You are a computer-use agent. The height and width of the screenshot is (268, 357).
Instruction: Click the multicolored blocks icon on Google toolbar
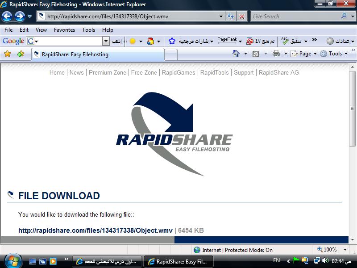coord(150,41)
